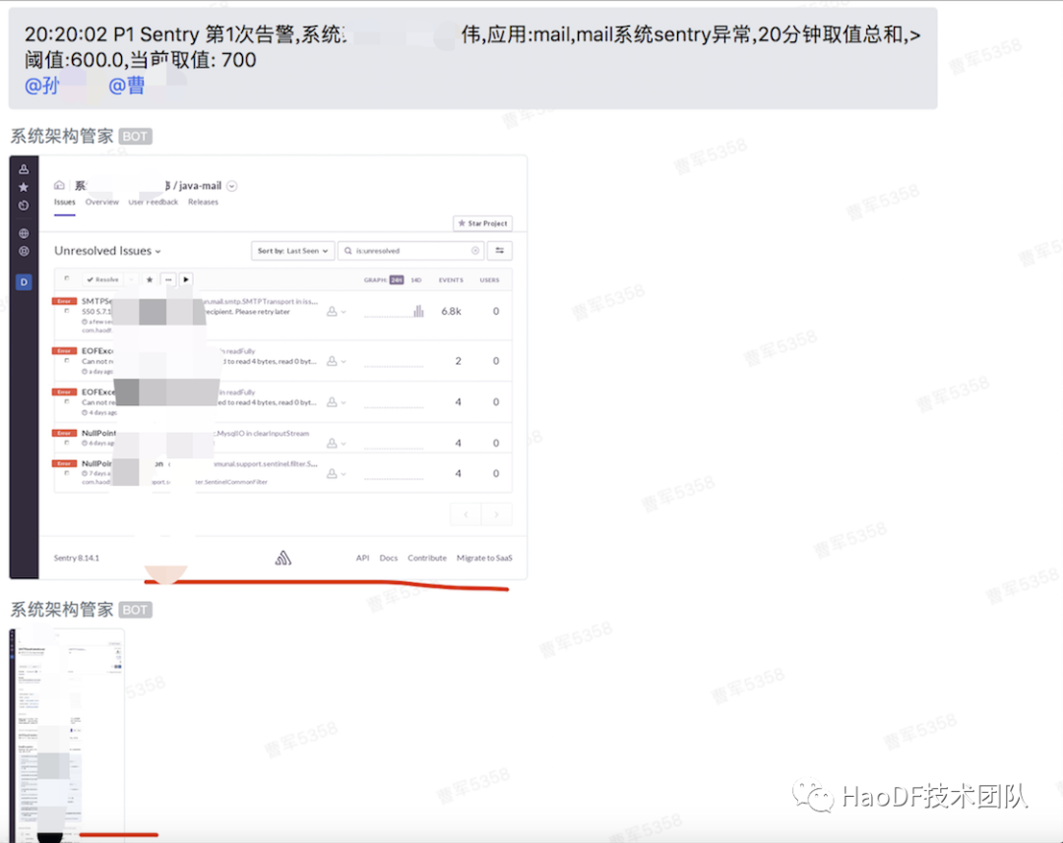This screenshot has width=1063, height=843.
Task: Switch to the Overview tab
Action: click(x=101, y=202)
